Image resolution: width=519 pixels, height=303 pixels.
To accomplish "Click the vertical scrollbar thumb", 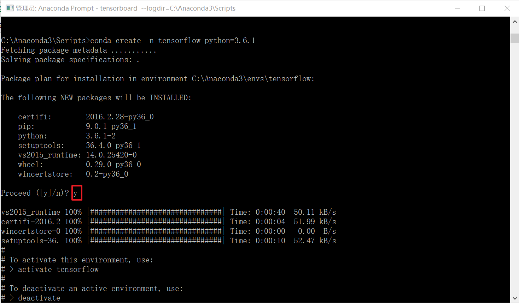I will coord(515,38).
